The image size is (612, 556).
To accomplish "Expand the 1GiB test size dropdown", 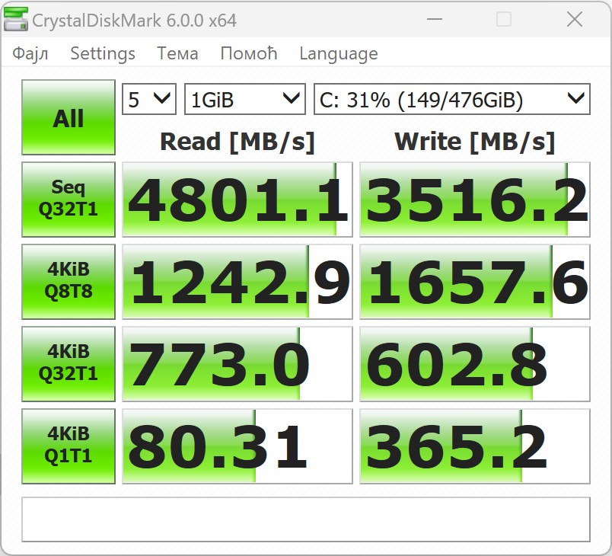I will pos(244,99).
